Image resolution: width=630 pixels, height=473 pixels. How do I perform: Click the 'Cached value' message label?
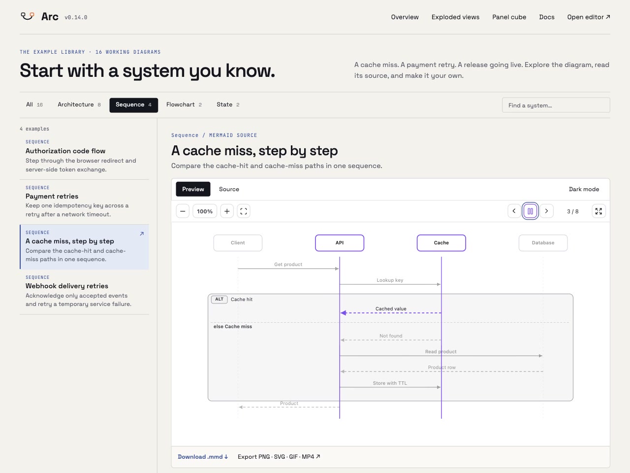coord(391,309)
